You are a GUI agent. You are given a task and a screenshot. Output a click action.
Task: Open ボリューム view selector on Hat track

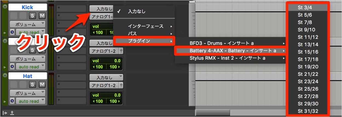(28, 93)
